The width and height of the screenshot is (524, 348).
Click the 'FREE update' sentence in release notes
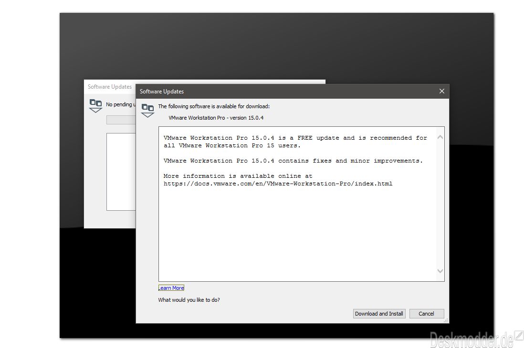pyautogui.click(x=295, y=142)
